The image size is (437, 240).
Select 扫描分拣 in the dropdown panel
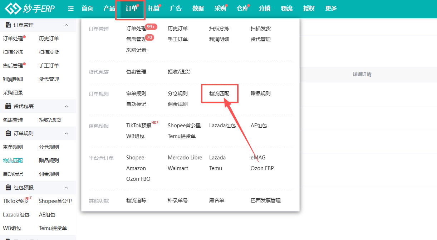[219, 29]
